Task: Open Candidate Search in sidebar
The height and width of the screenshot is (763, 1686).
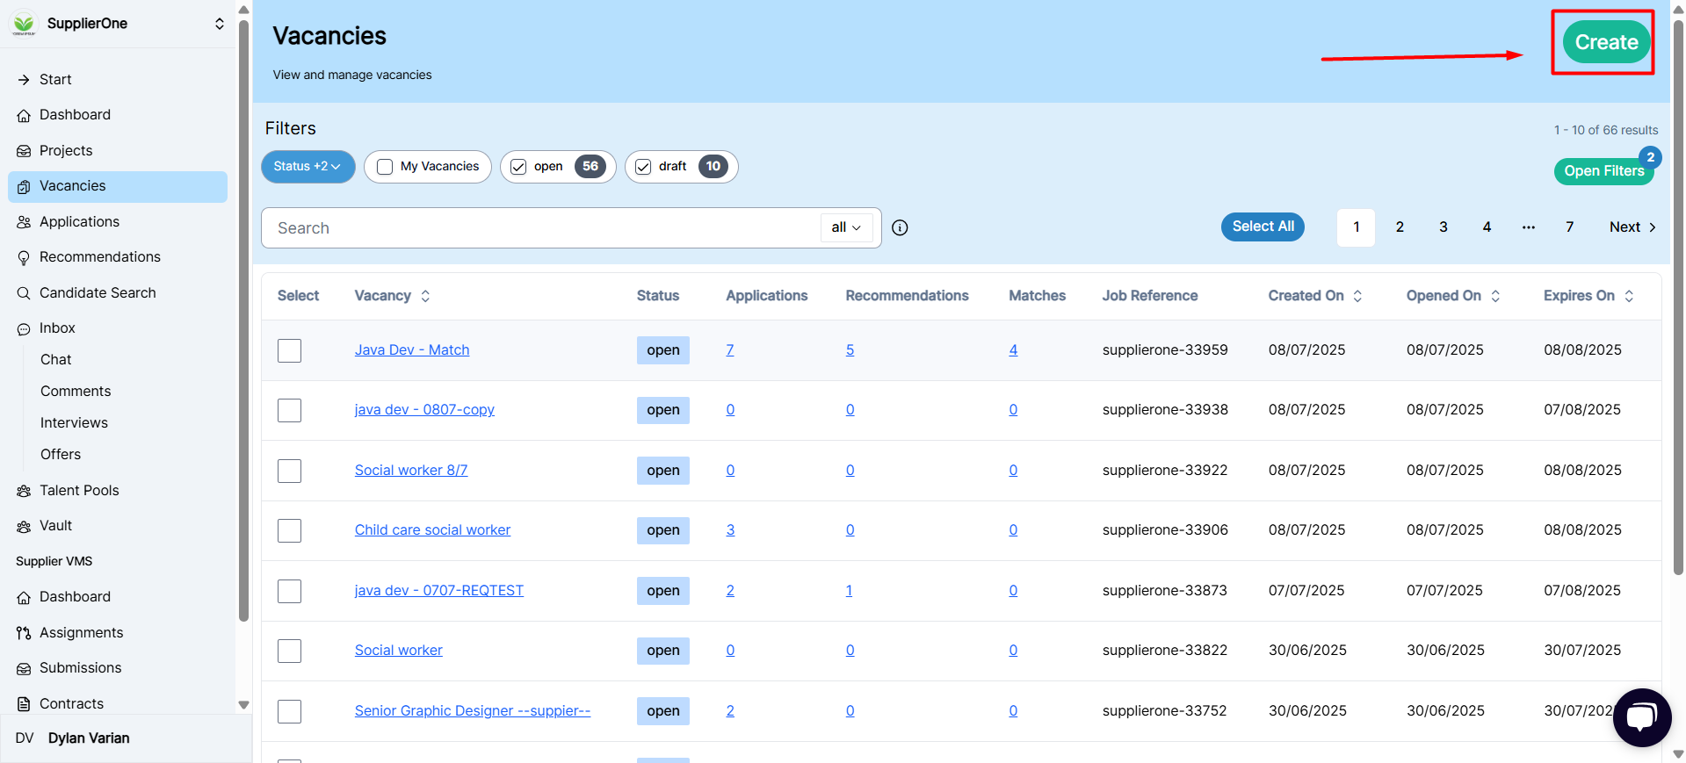Action: [98, 293]
